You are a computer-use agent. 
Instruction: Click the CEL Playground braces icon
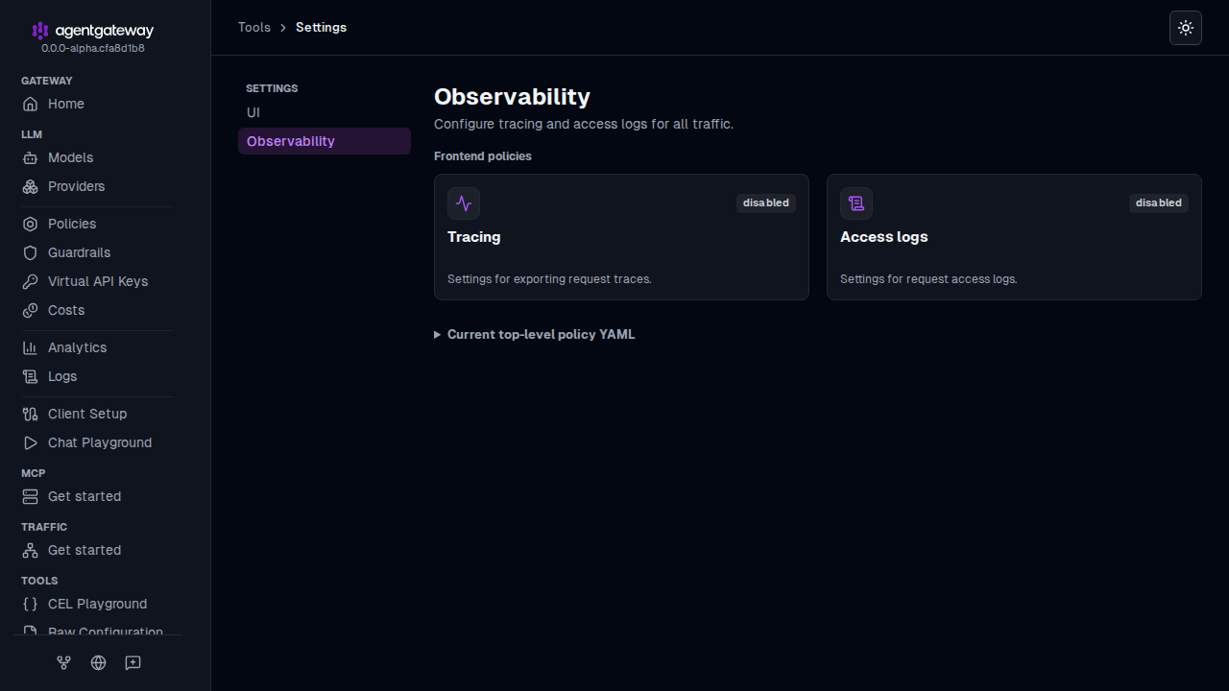click(x=30, y=604)
